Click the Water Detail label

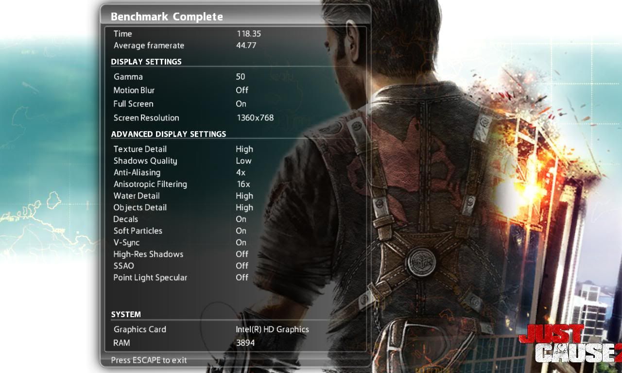click(x=137, y=196)
